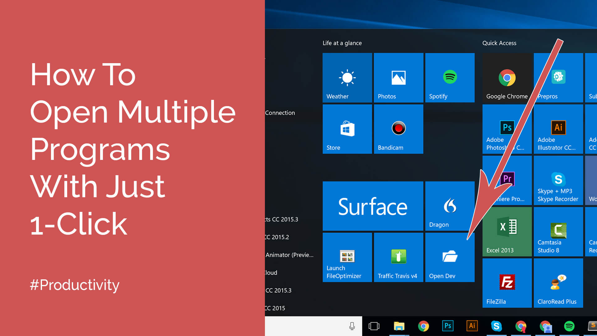
Task: Open the Photos app tile
Action: pyautogui.click(x=398, y=77)
